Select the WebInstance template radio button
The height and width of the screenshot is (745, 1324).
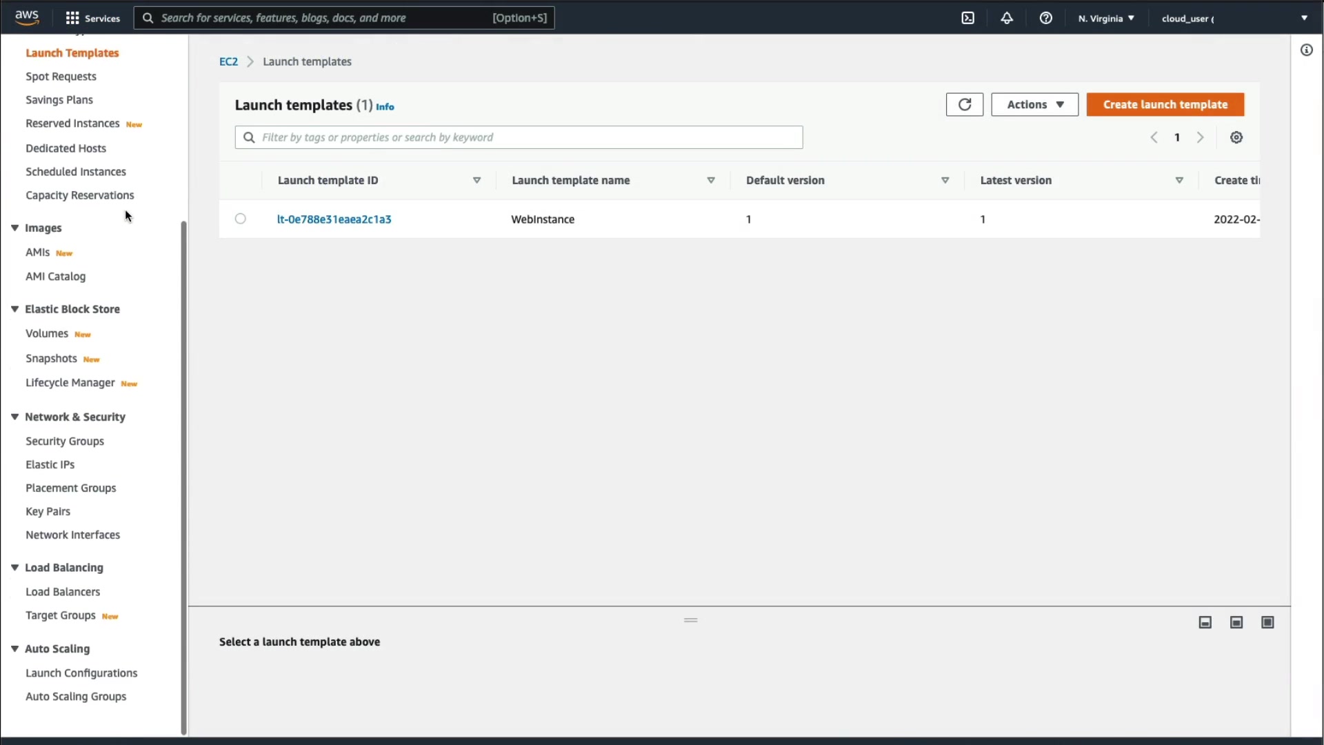(240, 219)
